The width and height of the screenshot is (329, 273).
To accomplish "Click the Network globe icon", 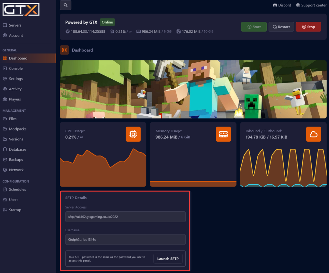I will point(5,170).
